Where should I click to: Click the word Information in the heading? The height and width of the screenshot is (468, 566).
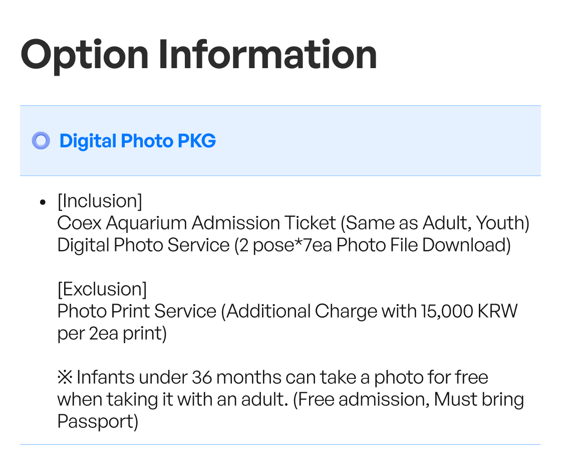click(x=267, y=54)
